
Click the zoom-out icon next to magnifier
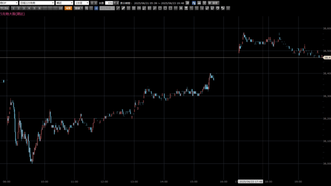[91, 8]
